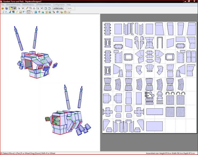198x155 pixels.
Task: Click the dark red diagonal lines icon
Action: [39, 12]
